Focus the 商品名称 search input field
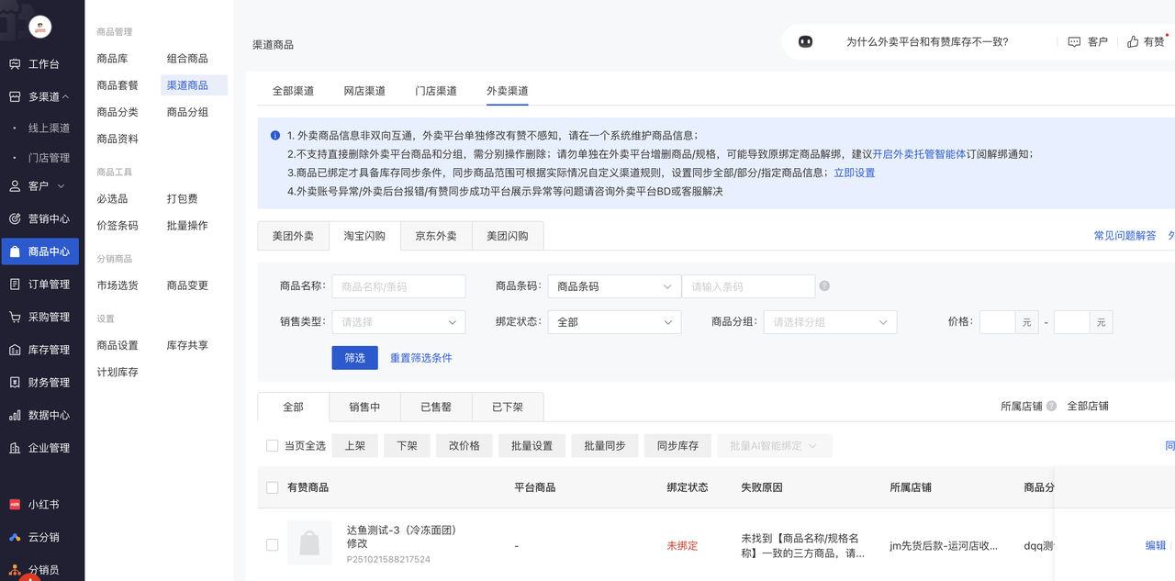The image size is (1175, 581). coord(398,286)
